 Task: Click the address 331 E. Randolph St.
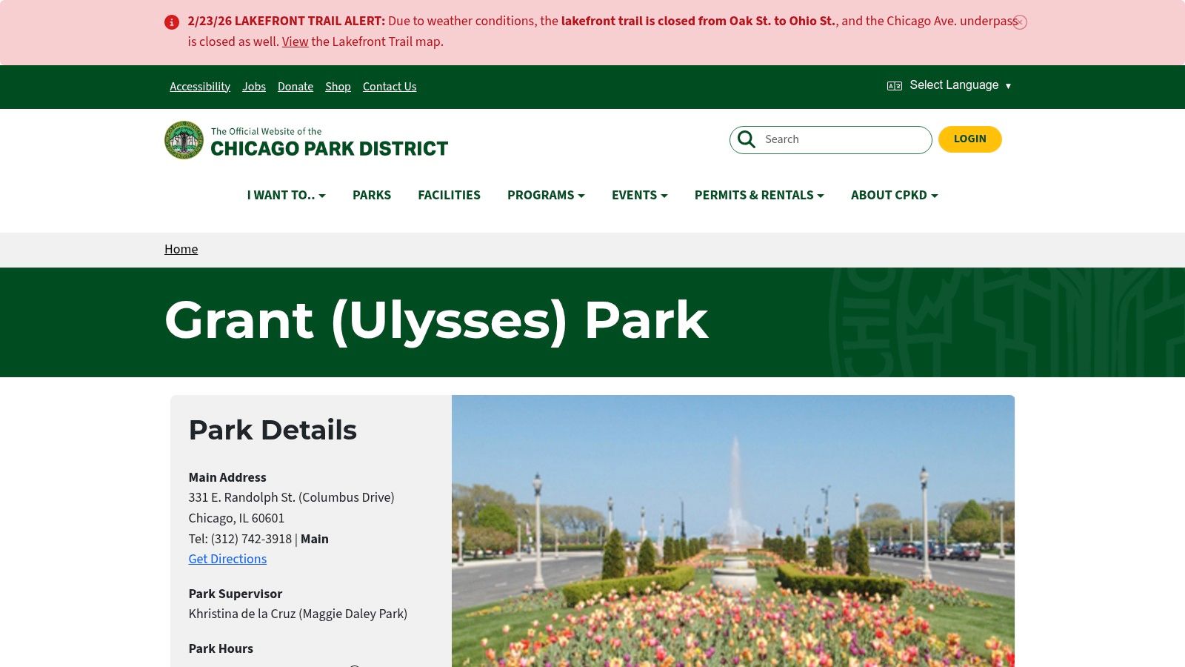click(241, 497)
